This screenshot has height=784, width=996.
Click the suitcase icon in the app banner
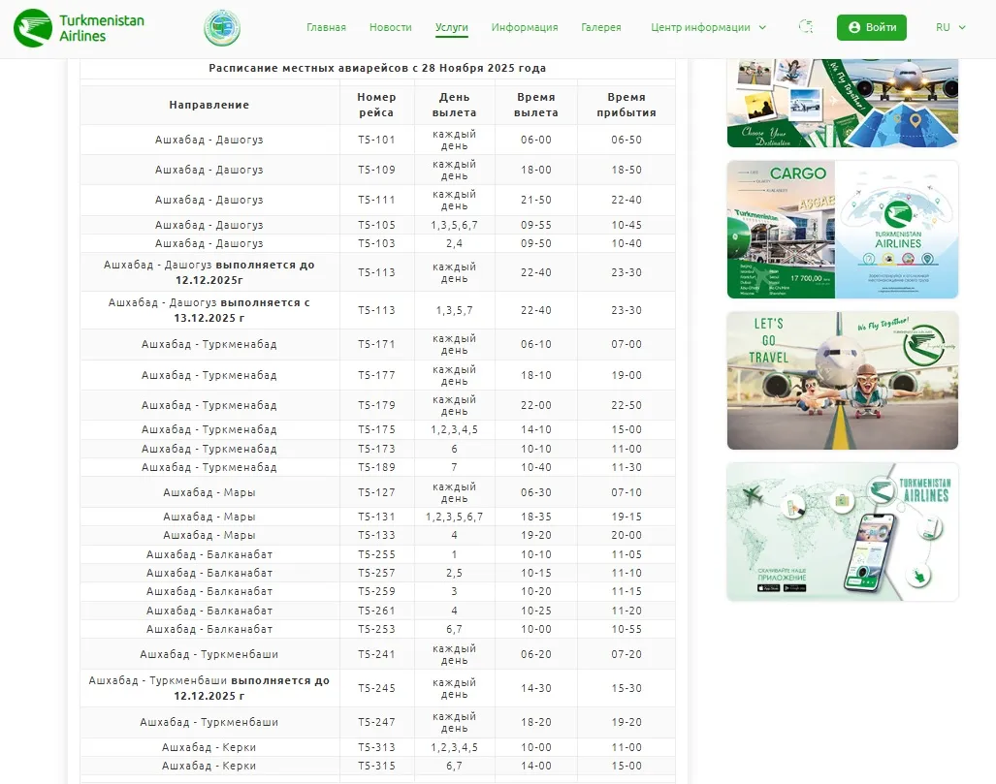pyautogui.click(x=841, y=500)
